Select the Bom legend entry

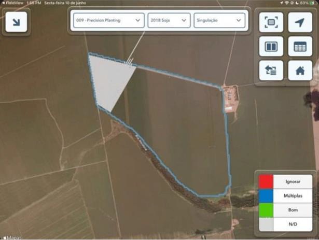click(x=293, y=210)
